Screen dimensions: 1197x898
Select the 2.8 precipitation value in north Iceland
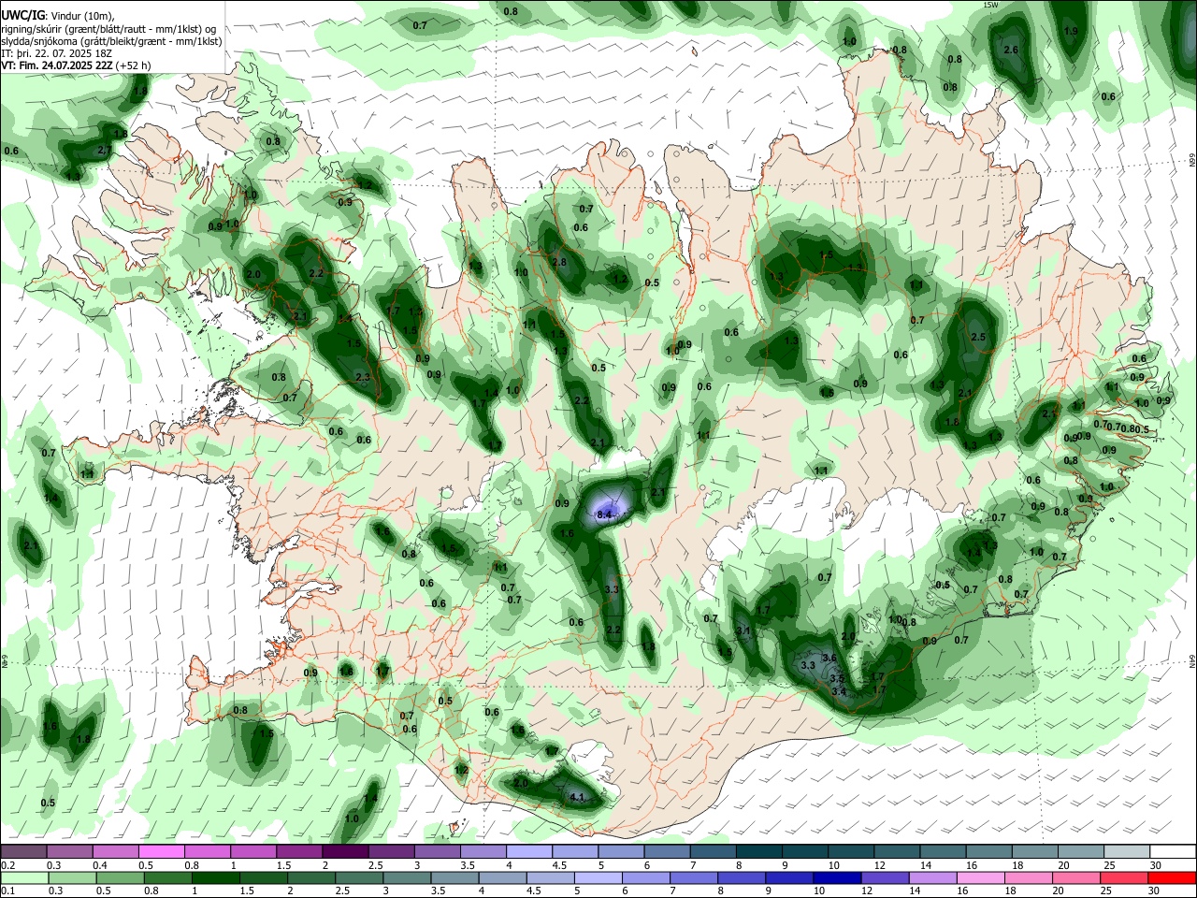(560, 263)
